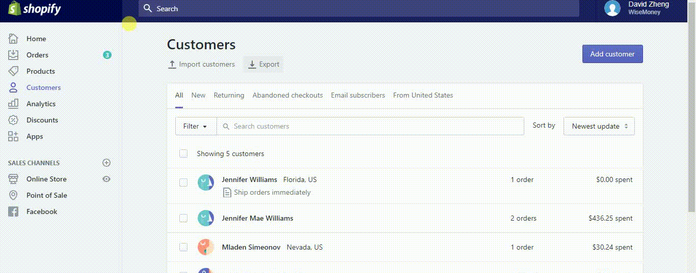Open the Orders section
Screen dimensions: 696x273
[x=37, y=55]
